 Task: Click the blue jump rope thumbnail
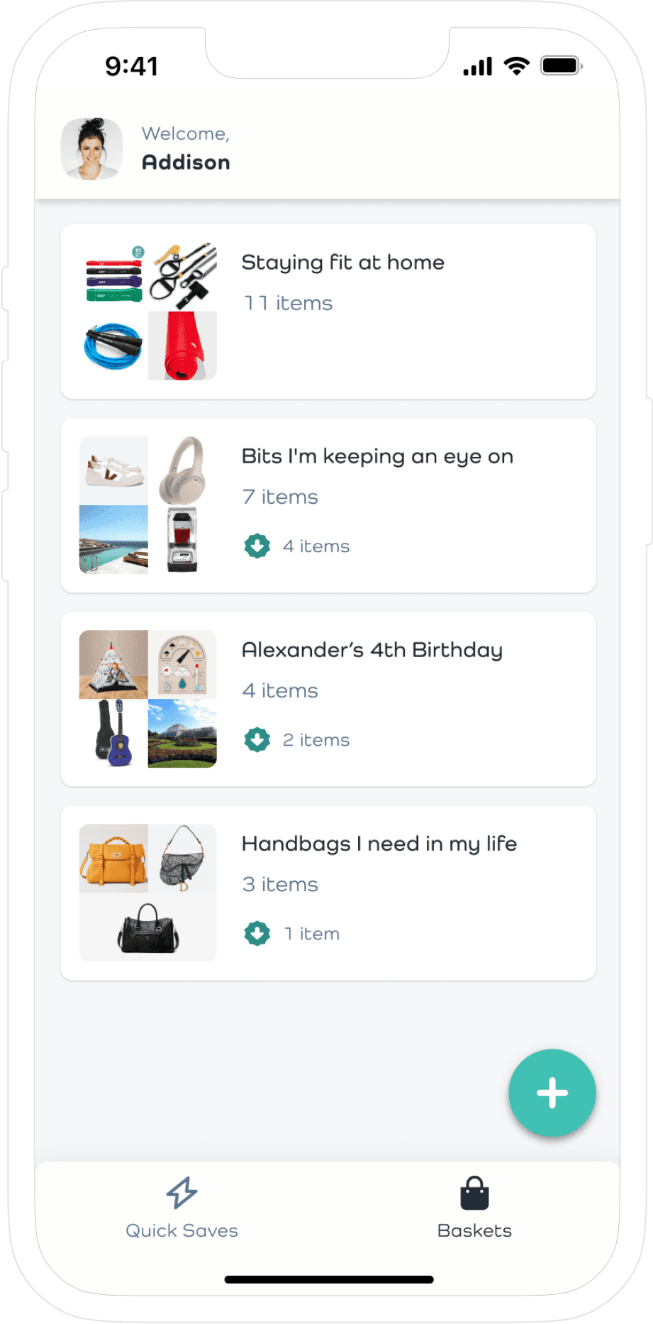click(113, 346)
